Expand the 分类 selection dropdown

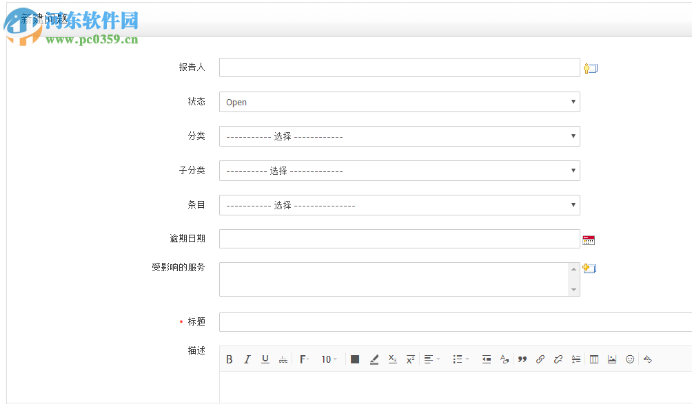point(399,136)
